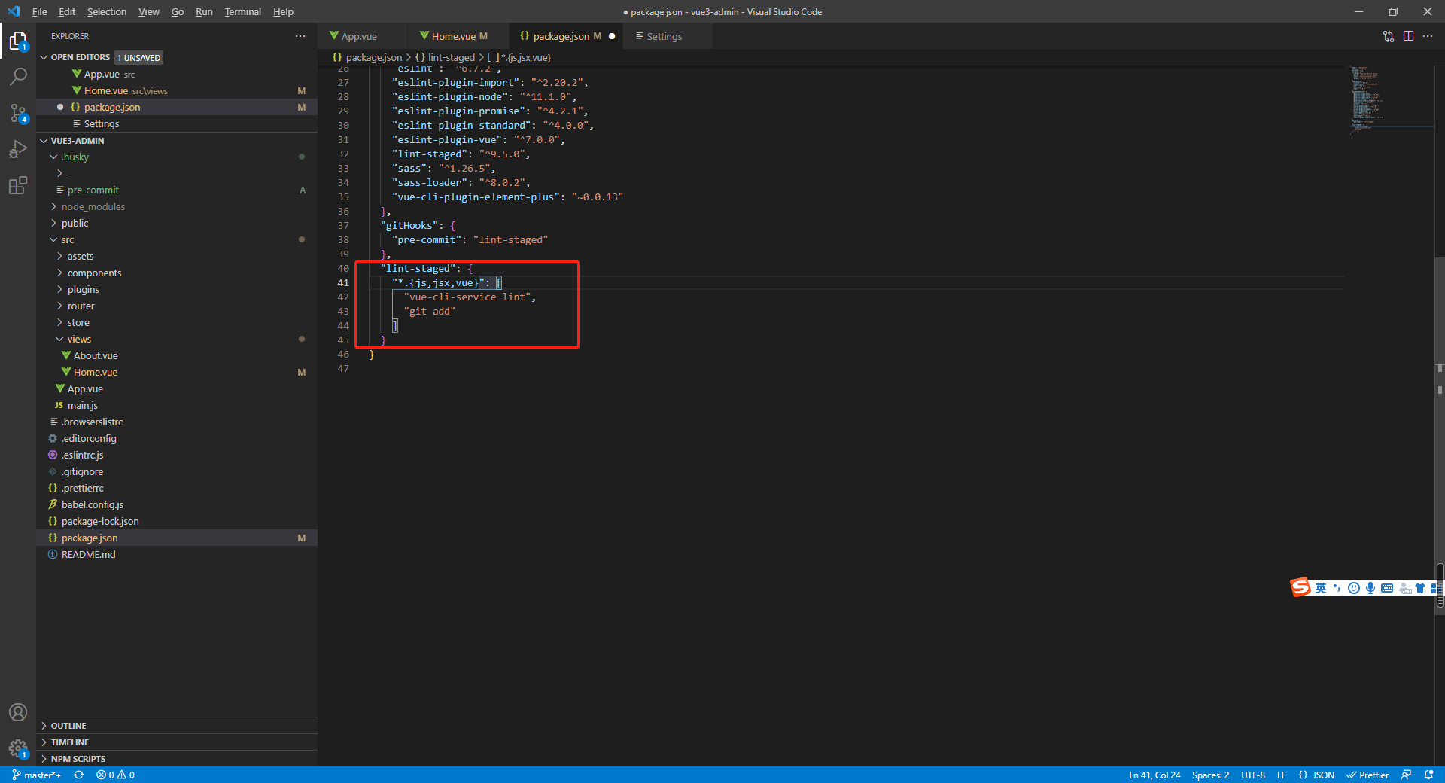
Task: Show errors and warnings problems panel
Action: [115, 775]
